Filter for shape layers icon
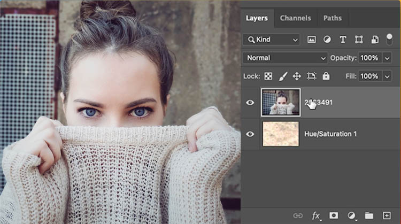Image resolution: width=401 pixels, height=224 pixels. tap(359, 40)
